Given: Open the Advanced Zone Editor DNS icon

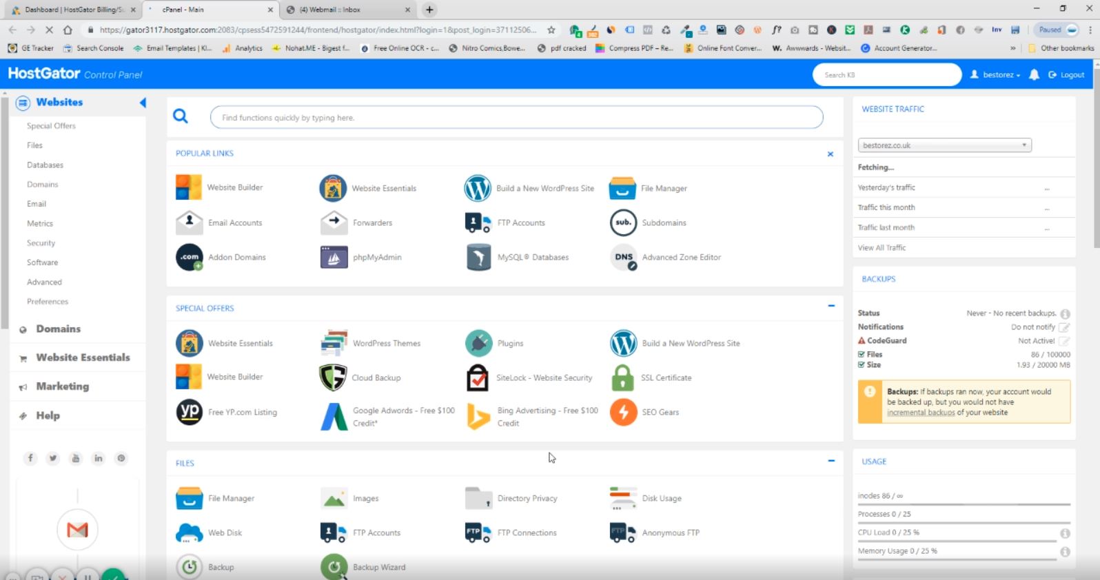Looking at the screenshot, I should click(624, 257).
